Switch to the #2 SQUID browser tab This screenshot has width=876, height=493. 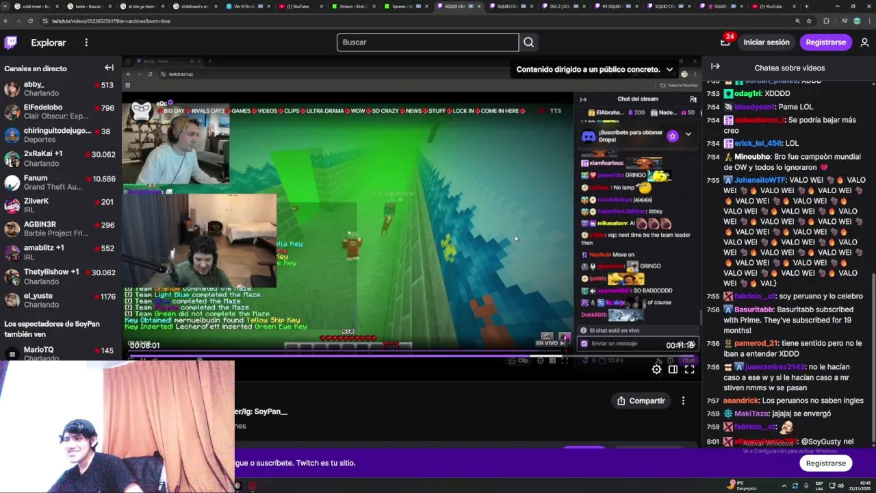[616, 6]
